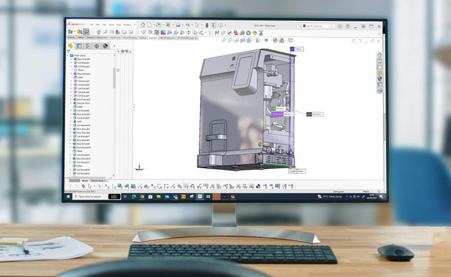Open the DimXpertManager crosshair icon
451x277 pixels.
pos(96,46)
